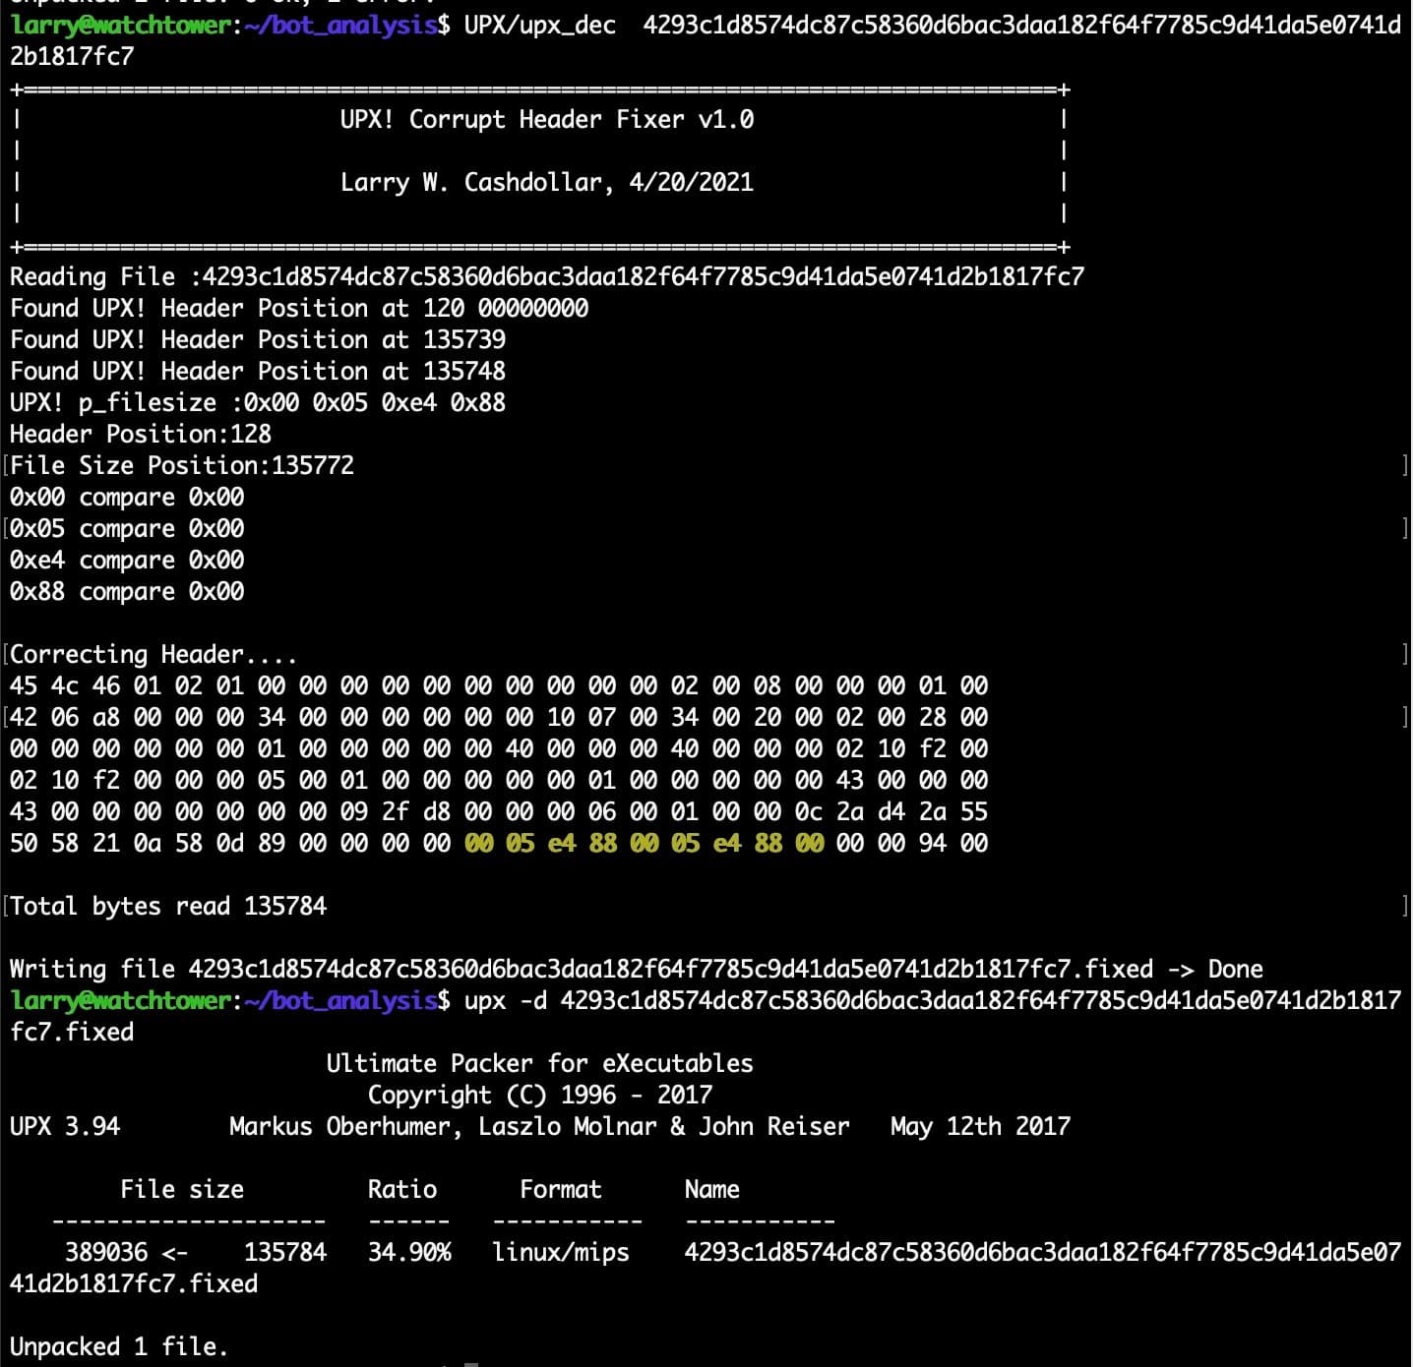The width and height of the screenshot is (1413, 1367).
Task: Click the Header Position:128 line
Action: (141, 435)
